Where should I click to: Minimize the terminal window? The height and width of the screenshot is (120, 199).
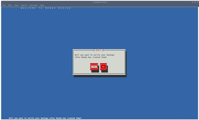(192, 2)
